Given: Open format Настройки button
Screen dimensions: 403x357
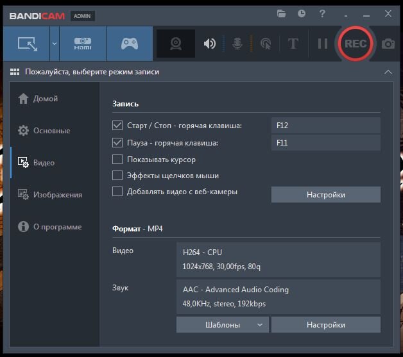Looking at the screenshot, I should (x=326, y=325).
